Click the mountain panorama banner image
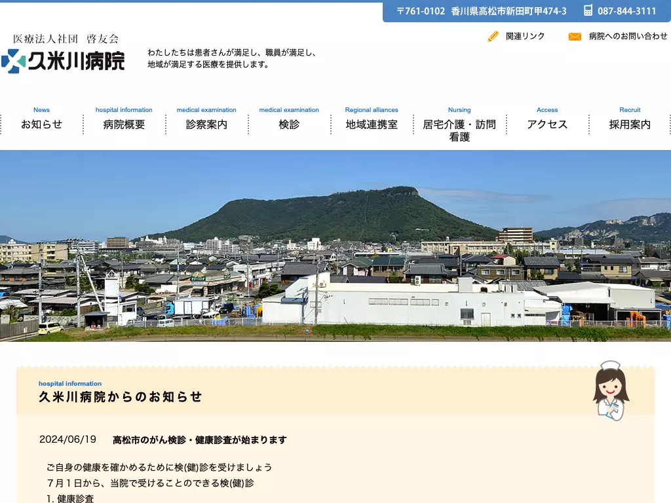671x503 pixels. (x=335, y=246)
